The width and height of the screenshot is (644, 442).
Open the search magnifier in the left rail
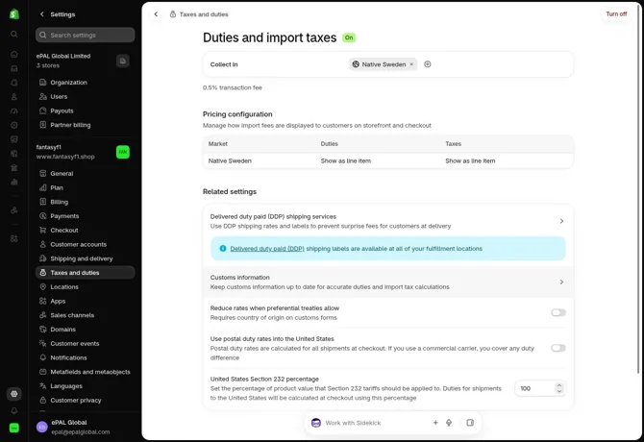[14, 34]
